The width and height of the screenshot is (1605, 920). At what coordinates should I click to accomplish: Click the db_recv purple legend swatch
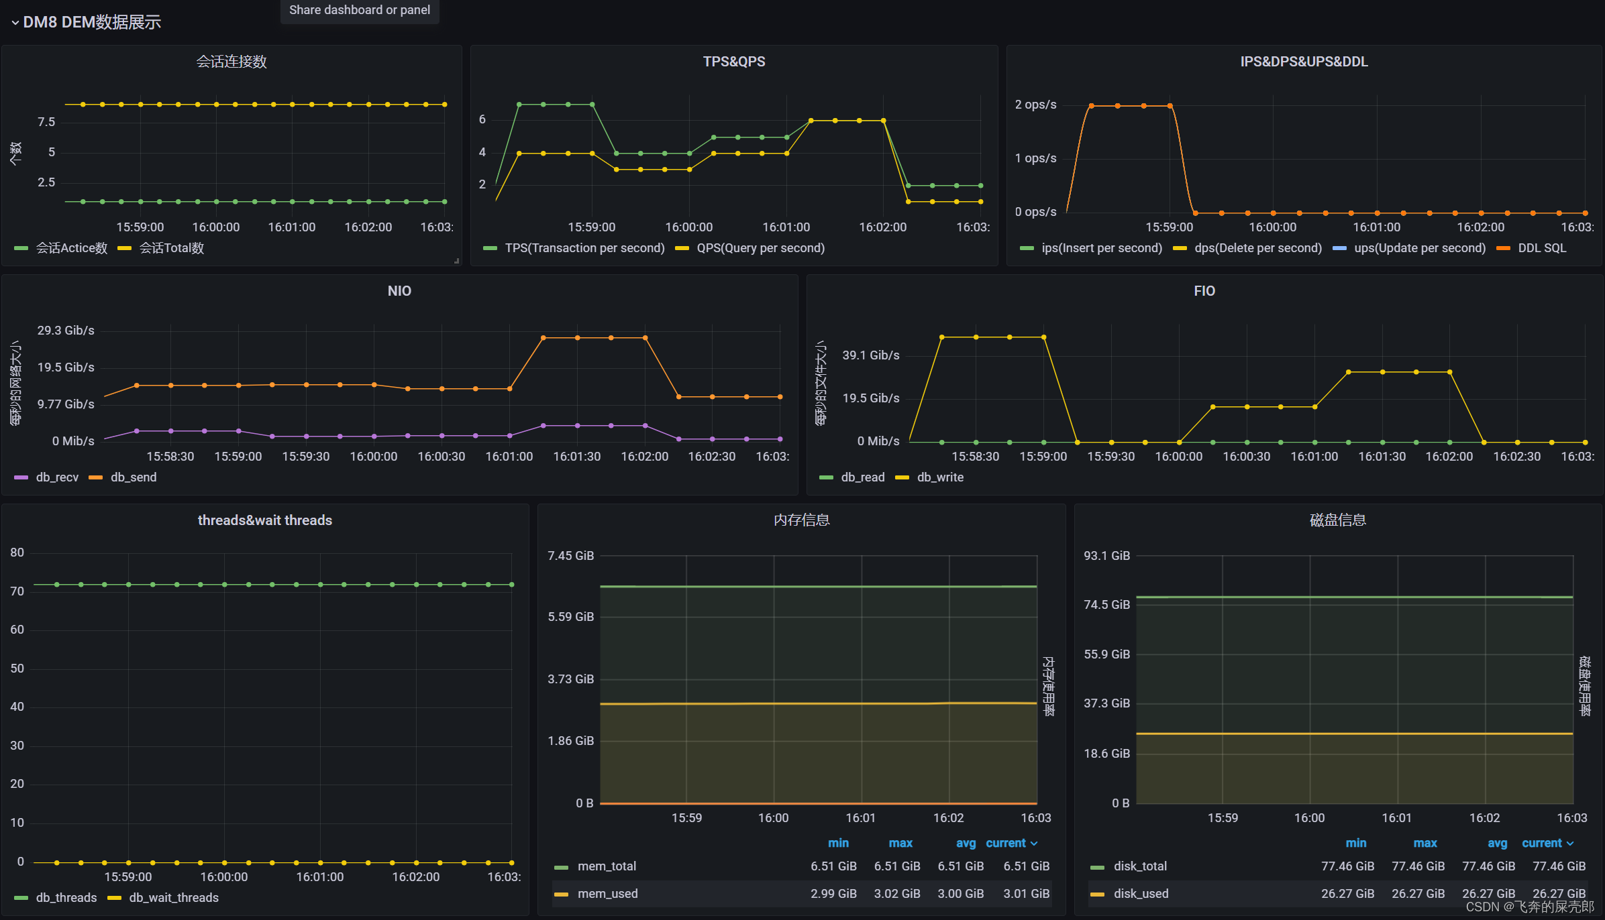(21, 477)
